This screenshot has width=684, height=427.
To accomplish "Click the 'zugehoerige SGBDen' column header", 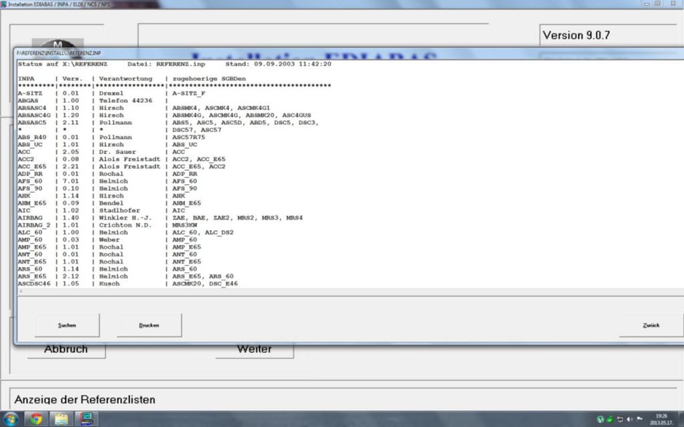I will point(209,79).
